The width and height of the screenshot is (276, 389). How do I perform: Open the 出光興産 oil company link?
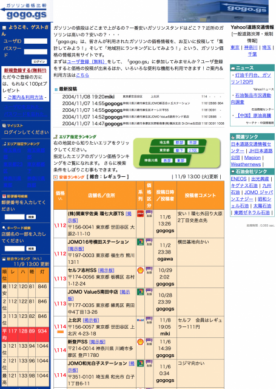(260, 179)
